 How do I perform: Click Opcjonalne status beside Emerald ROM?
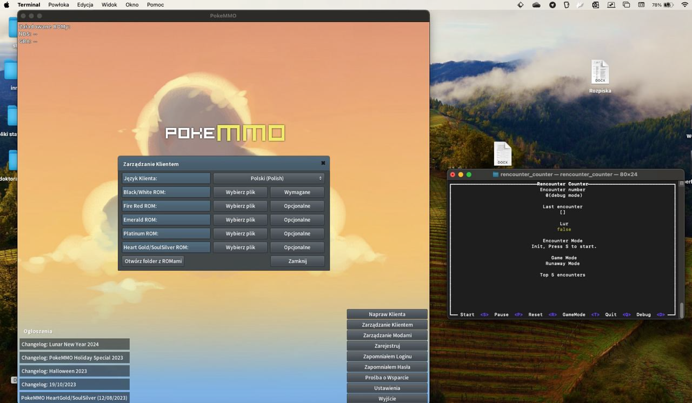(297, 220)
